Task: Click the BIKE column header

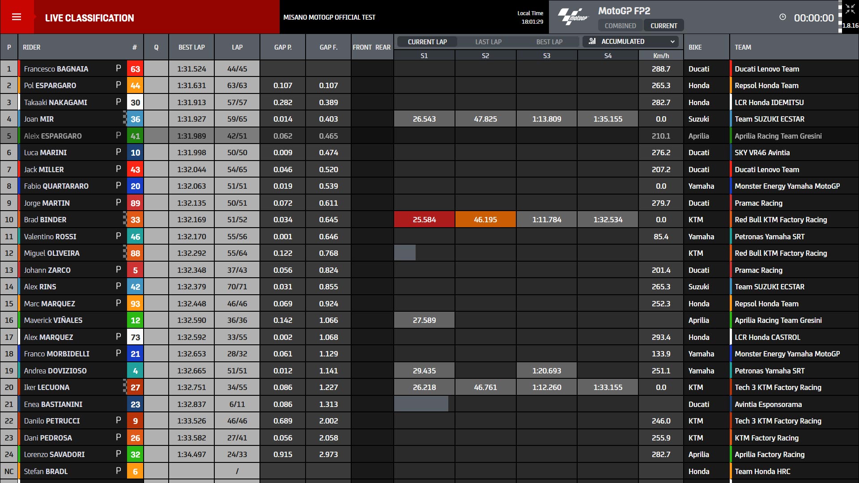Action: 695,47
